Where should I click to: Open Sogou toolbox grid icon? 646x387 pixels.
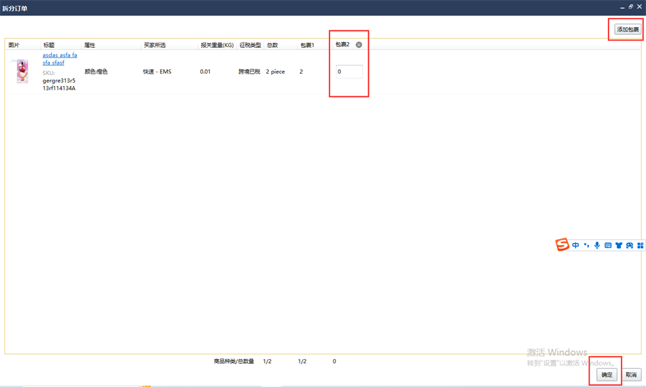coord(640,246)
